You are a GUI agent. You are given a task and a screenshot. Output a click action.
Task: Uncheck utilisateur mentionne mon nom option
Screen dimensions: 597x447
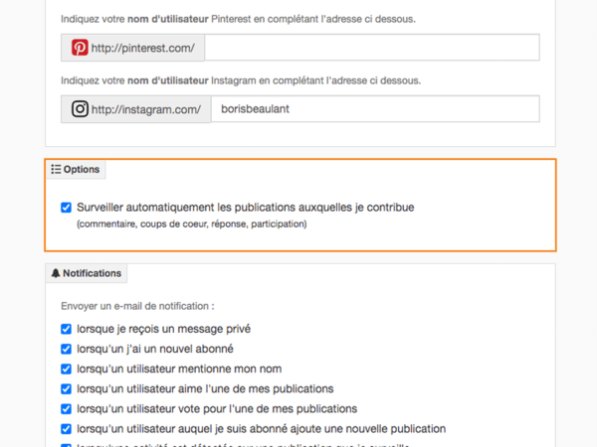pos(67,369)
